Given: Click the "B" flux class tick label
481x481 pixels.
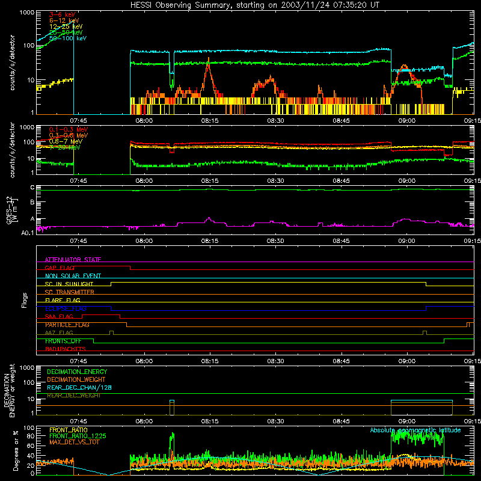Looking at the screenshot, I should (32, 202).
